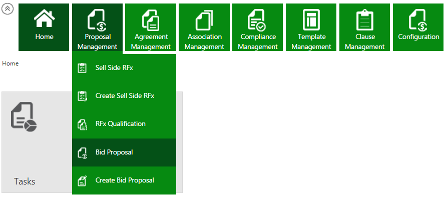Click the Home breadcrumb link
Viewport: 446px width, 198px height.
click(x=10, y=63)
